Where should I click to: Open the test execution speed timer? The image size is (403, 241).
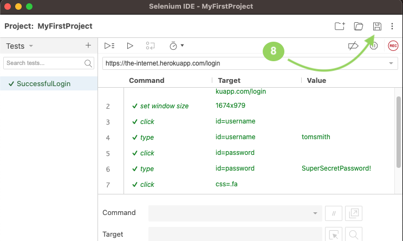click(x=173, y=45)
